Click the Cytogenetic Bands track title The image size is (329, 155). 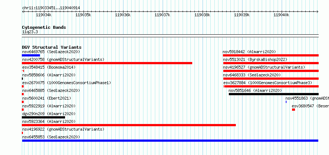click(44, 27)
